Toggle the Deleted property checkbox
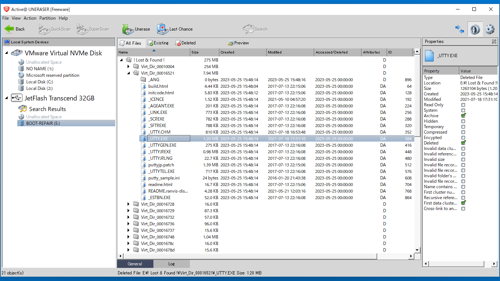Image resolution: width=500 pixels, height=281 pixels. (463, 143)
